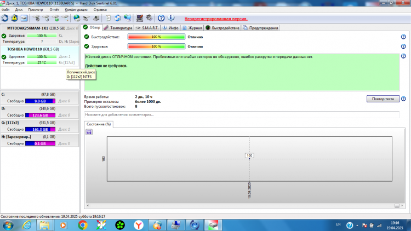411x231 pixels.
Task: Click the disk window toolbar icon
Action: click(x=24, y=18)
